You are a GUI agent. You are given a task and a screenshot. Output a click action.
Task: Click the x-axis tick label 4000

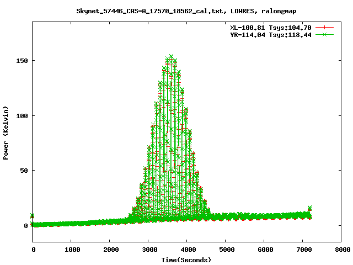click(x=188, y=250)
